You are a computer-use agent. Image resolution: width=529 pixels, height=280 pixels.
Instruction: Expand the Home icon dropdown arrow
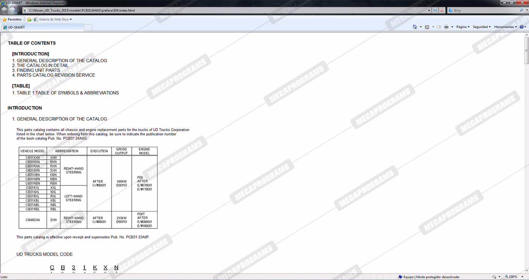421,27
